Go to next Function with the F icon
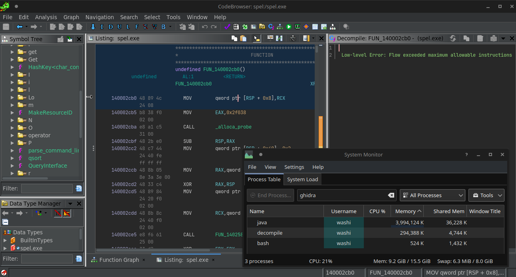Screen dimensions: 516x277 pos(137,27)
